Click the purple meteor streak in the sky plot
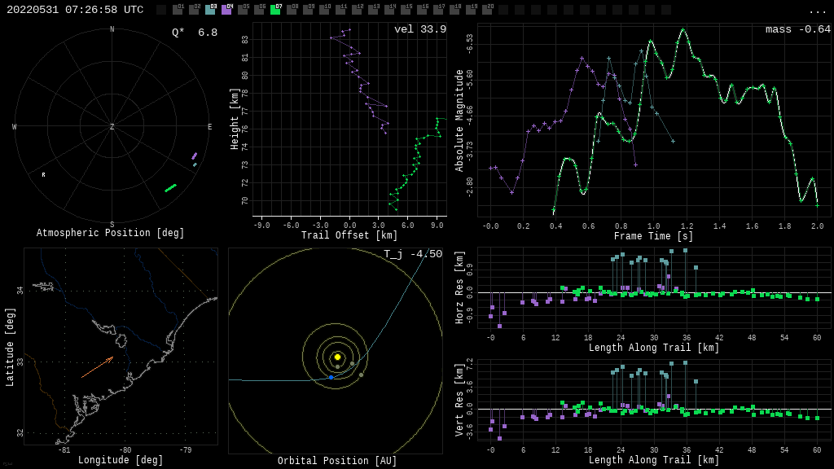Image resolution: width=834 pixels, height=469 pixels. (x=194, y=156)
